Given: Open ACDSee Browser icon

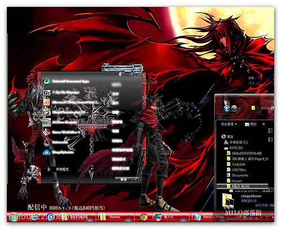Looking at the screenshot, I should point(47,122).
